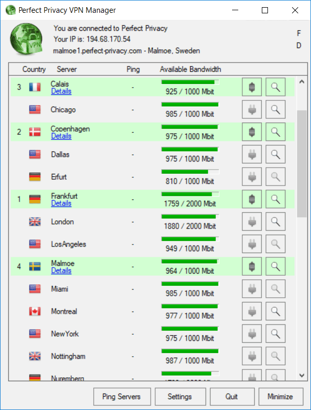Image resolution: width=311 pixels, height=410 pixels.
Task: Open Details link under Calais
Action: pos(61,91)
